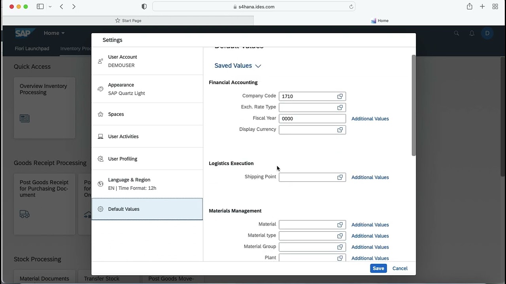This screenshot has height=284, width=506.
Task: Open the Material Documents tile
Action: [x=45, y=276]
